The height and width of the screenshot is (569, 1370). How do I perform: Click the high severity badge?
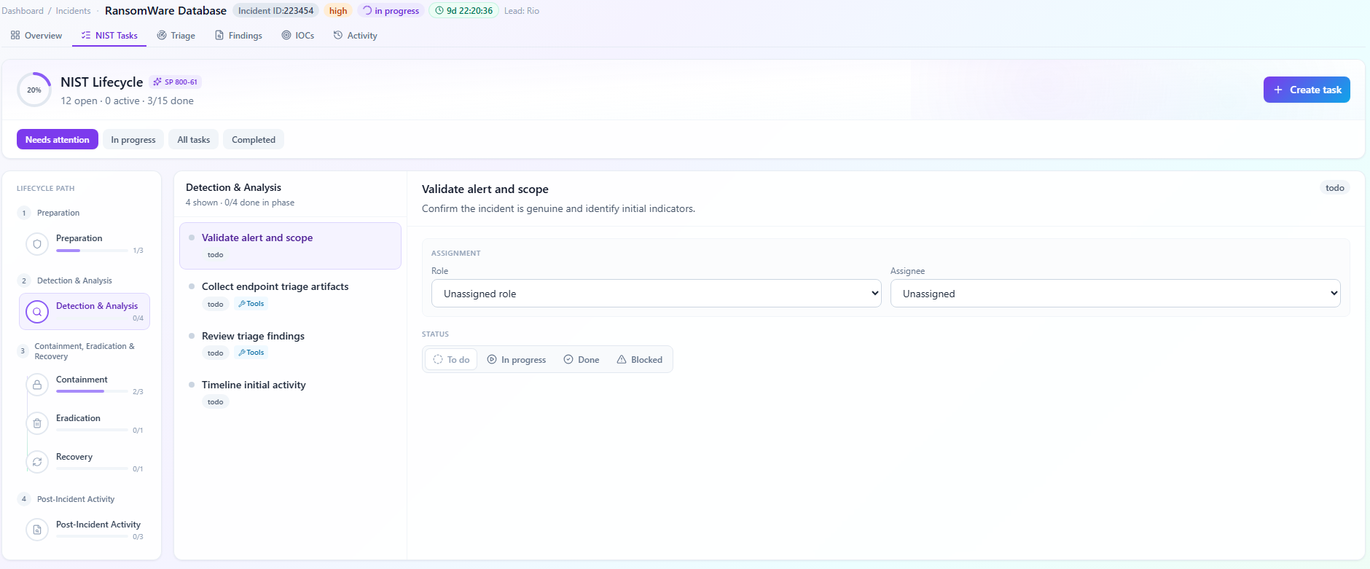tap(338, 11)
